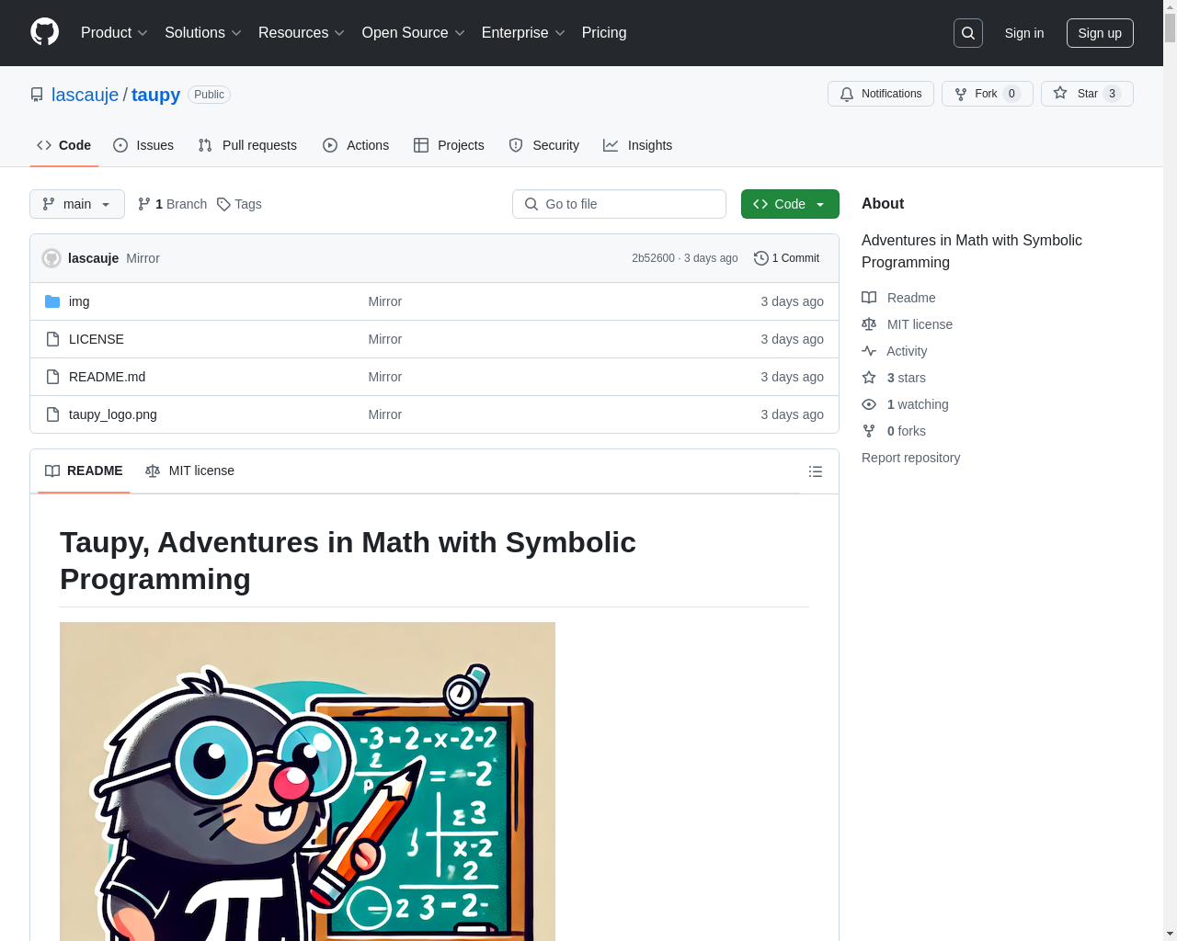Open the Actions tab

tap(356, 145)
